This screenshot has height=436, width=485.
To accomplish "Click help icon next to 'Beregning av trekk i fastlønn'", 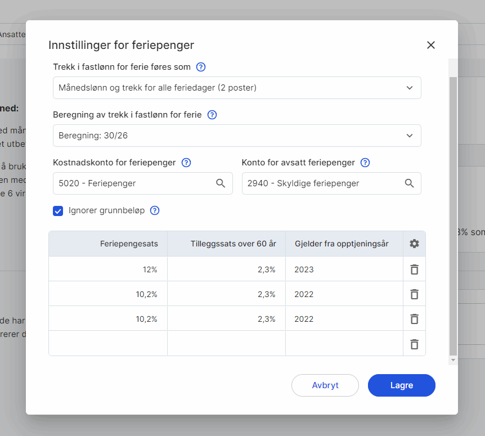I will point(212,115).
